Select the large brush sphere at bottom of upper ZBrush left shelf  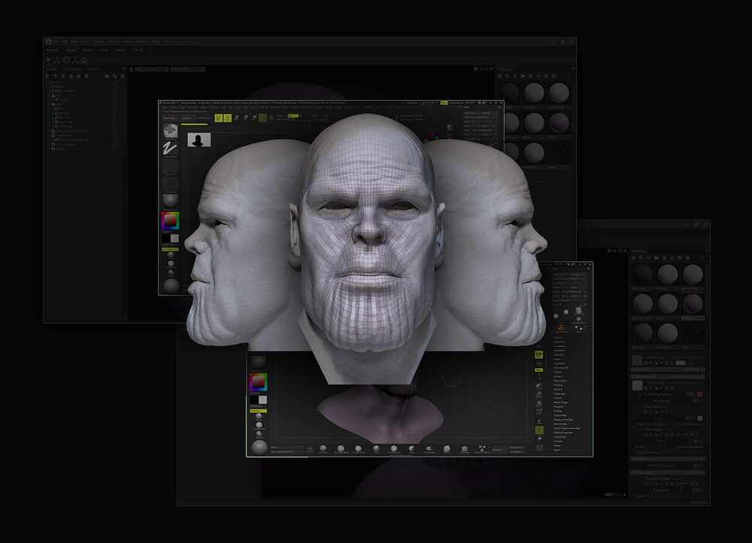tap(171, 285)
